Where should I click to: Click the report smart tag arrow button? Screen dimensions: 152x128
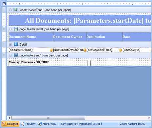4,4
